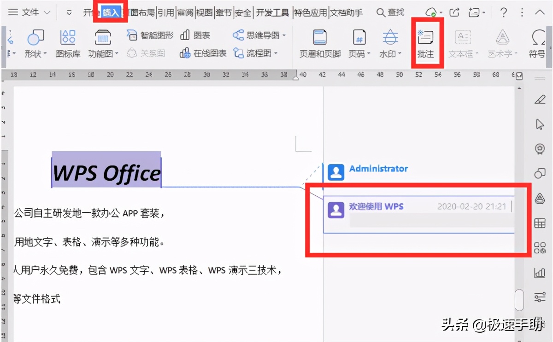Open the sliders settings icon in the right sidebar
Screen dimensions: 553x342
(540, 297)
